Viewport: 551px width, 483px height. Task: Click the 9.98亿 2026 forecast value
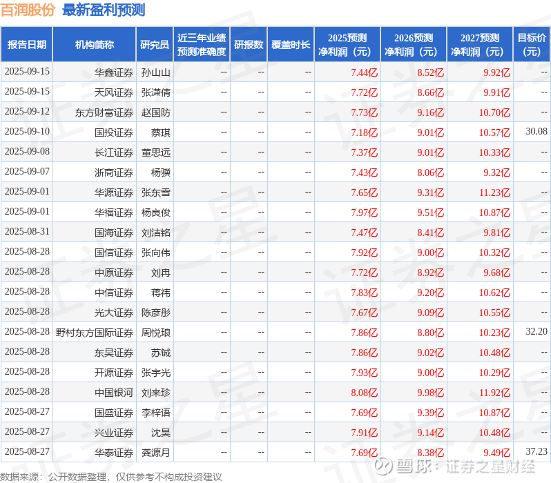coord(430,393)
